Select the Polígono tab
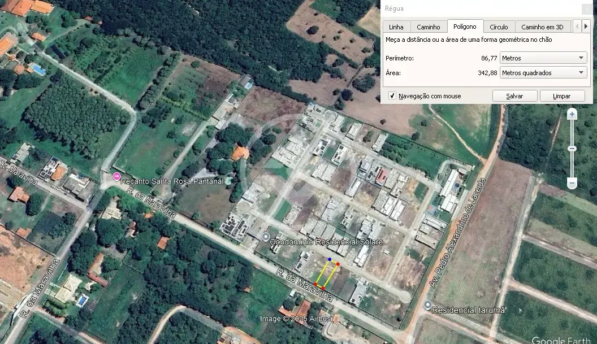 click(x=465, y=26)
